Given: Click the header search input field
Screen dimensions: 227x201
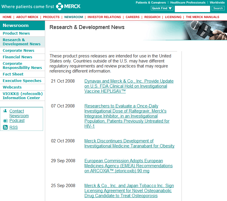Looking at the screenshot, I should 192,9.
